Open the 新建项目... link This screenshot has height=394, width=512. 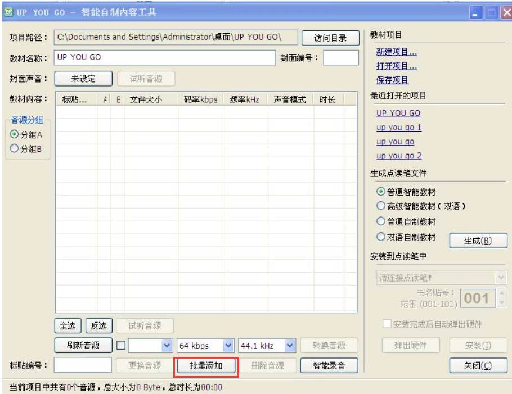click(396, 53)
